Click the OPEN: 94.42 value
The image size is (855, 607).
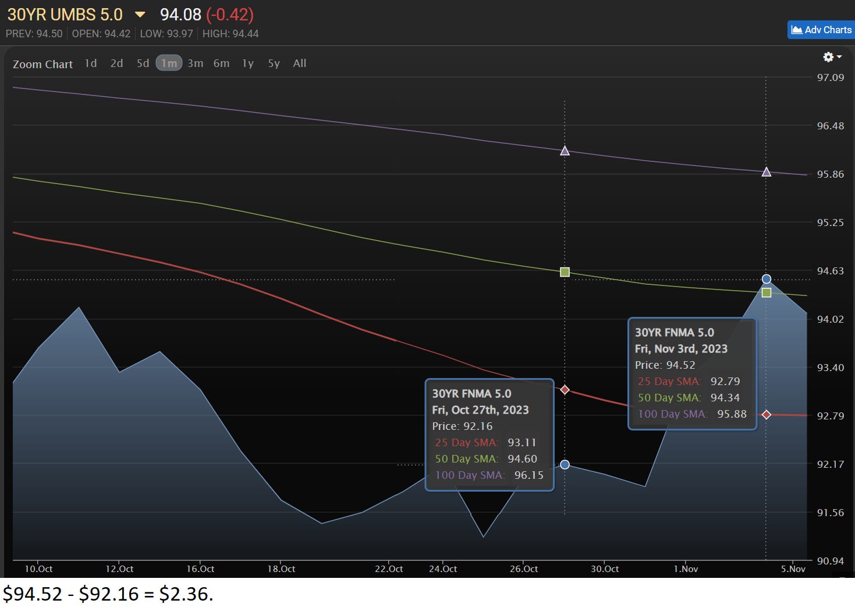(101, 34)
